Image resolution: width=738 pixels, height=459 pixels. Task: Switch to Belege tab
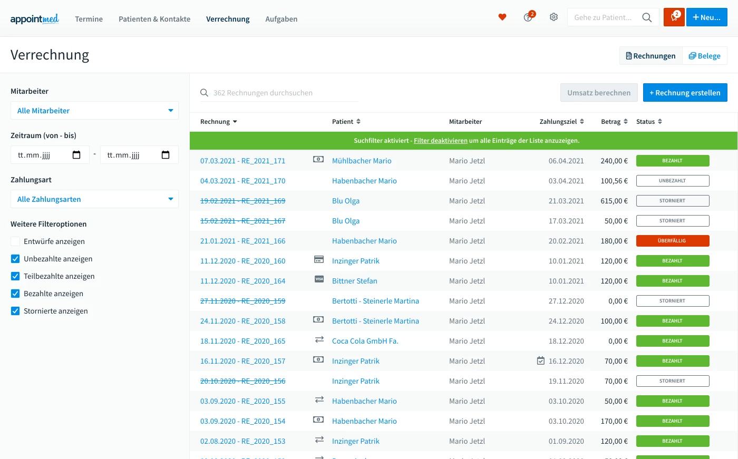click(x=705, y=56)
